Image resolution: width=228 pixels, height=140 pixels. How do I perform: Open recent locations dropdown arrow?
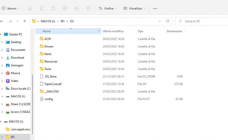pos(17,21)
